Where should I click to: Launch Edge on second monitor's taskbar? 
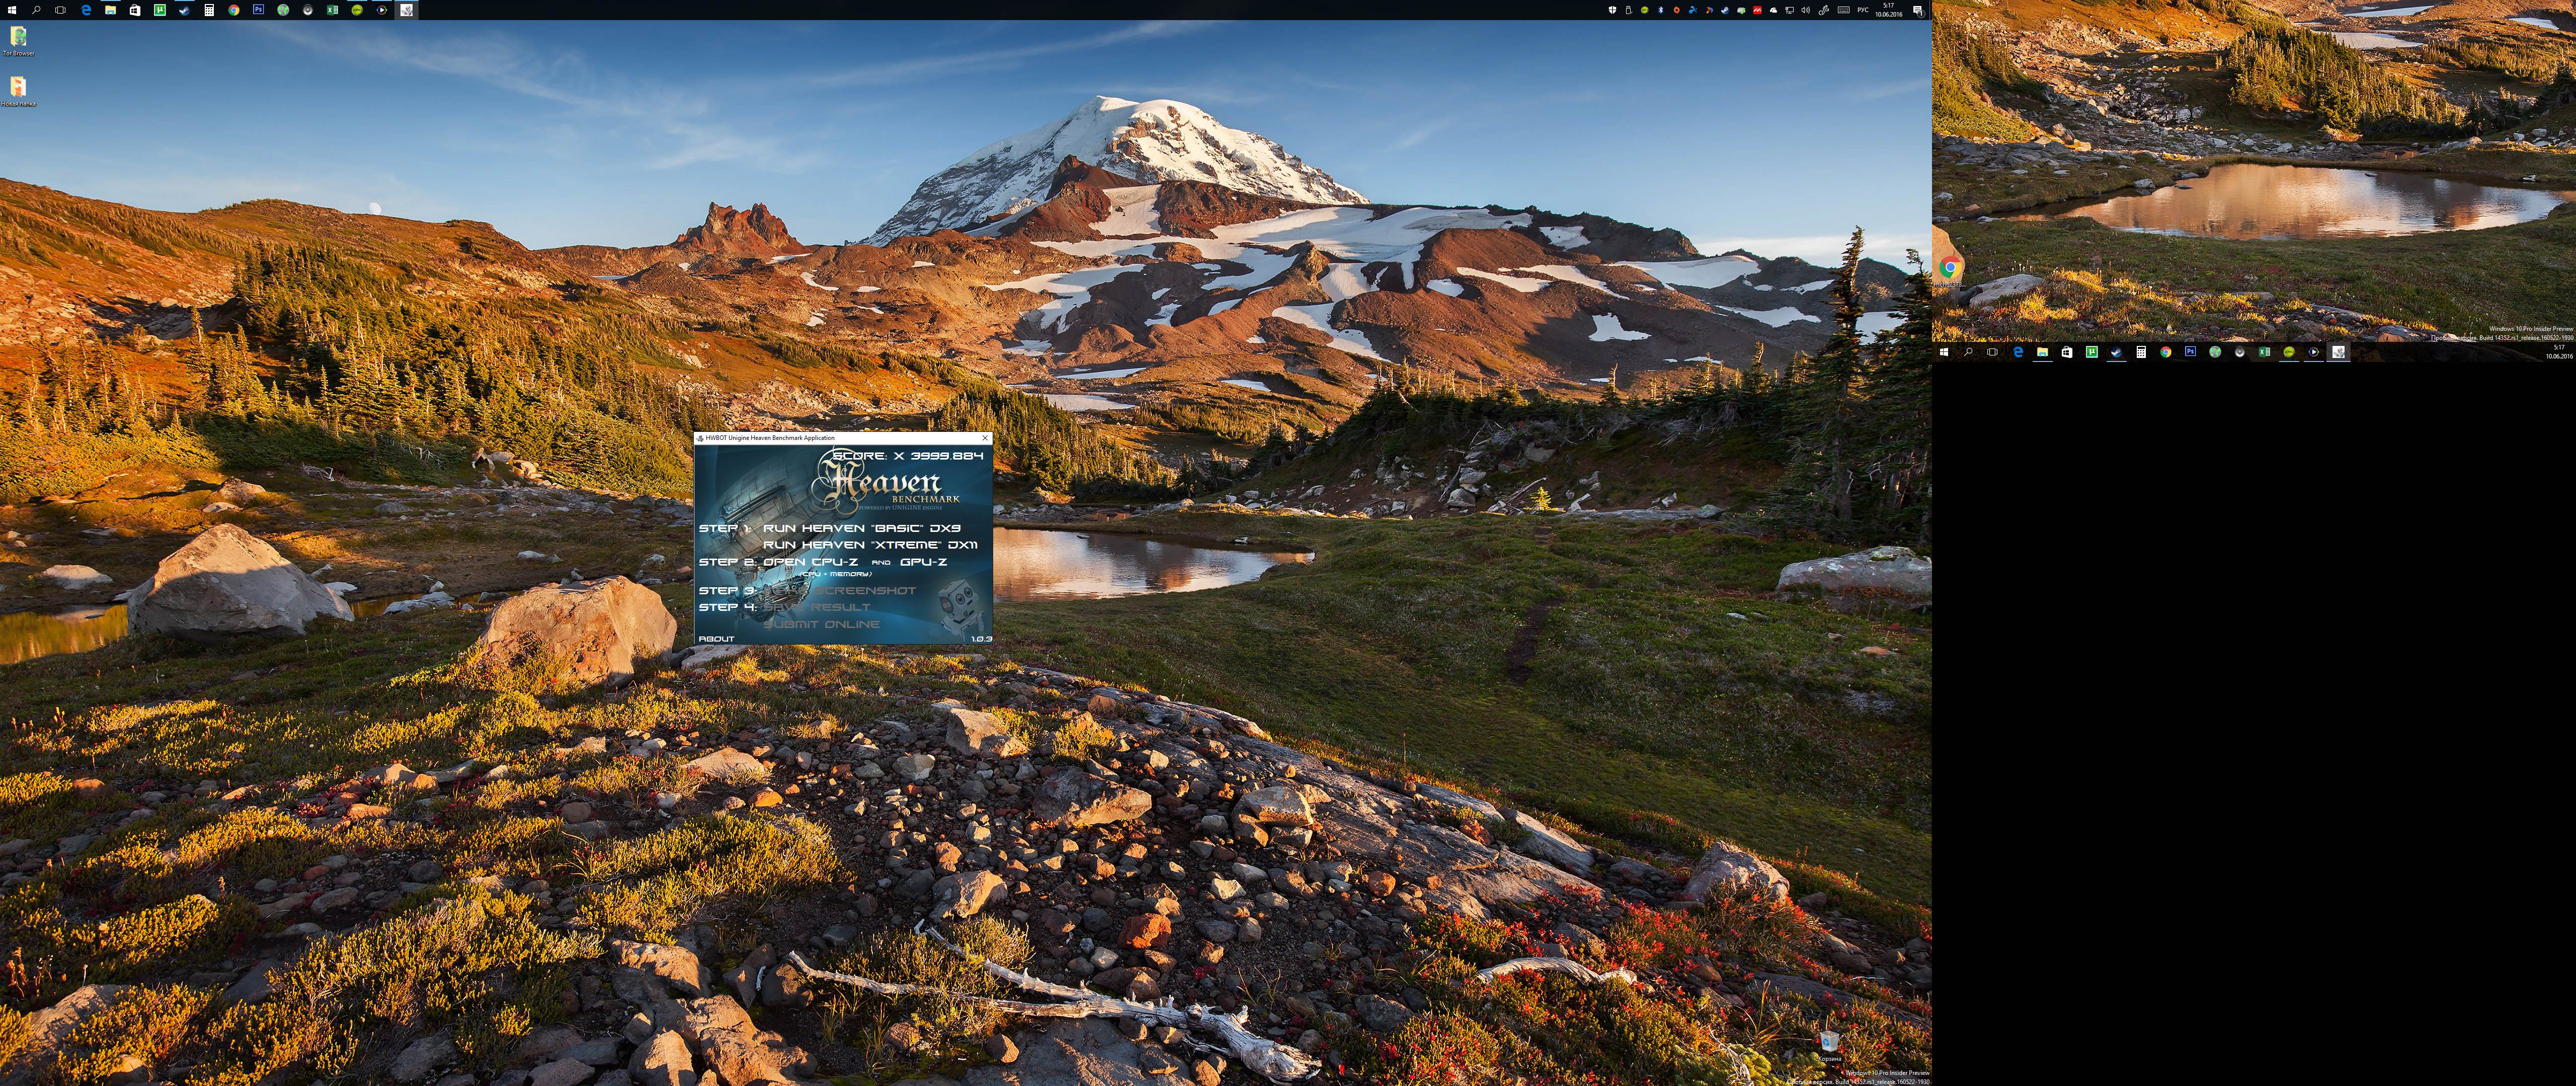[x=2018, y=351]
